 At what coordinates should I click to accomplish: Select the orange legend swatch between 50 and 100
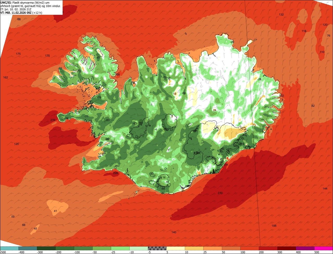pos(231,248)
